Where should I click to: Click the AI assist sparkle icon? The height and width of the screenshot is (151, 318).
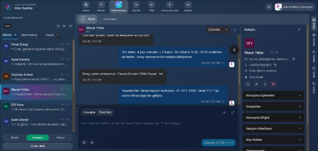pos(224,112)
